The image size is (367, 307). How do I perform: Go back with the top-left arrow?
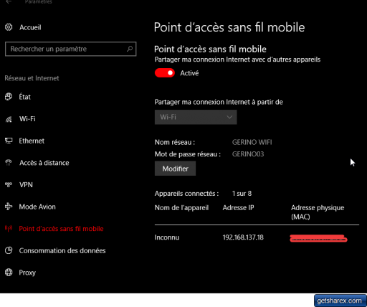(x=9, y=2)
